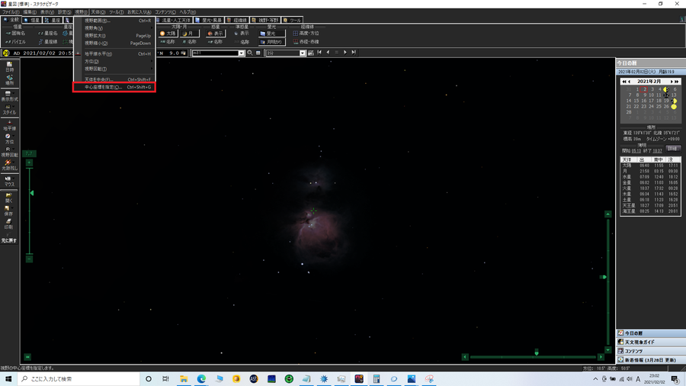The image size is (686, 386).
Task: Select the 地平線 horizon tool in sidebar
Action: 9,126
